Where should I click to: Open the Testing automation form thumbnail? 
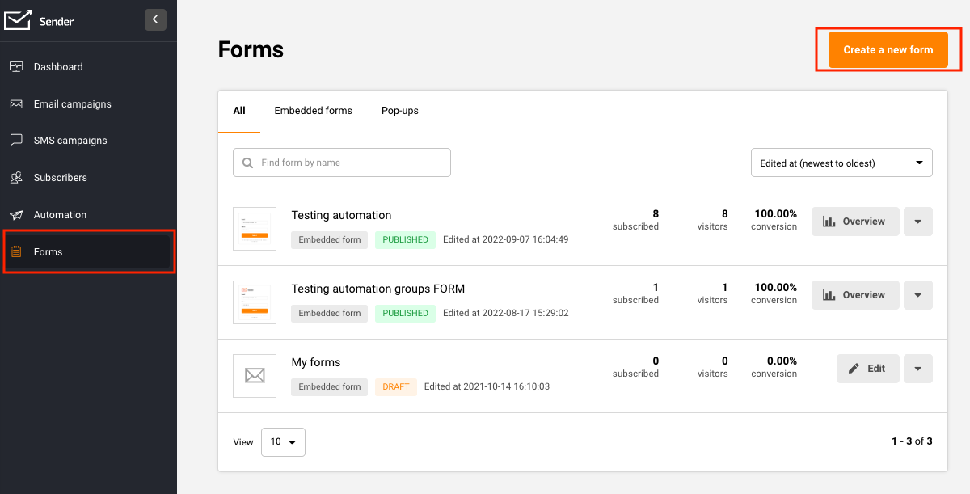[255, 229]
